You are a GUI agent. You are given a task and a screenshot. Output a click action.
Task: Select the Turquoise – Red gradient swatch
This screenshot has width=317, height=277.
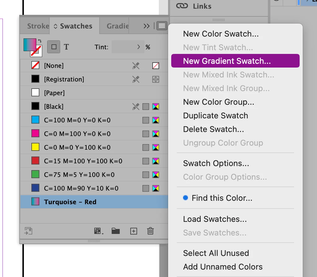point(94,202)
